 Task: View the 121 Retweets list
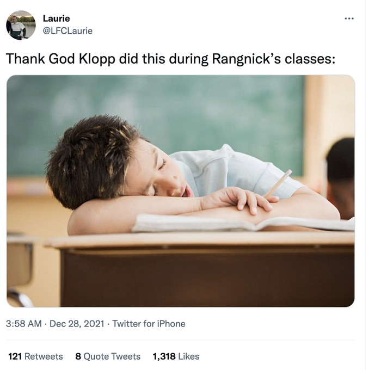36,356
